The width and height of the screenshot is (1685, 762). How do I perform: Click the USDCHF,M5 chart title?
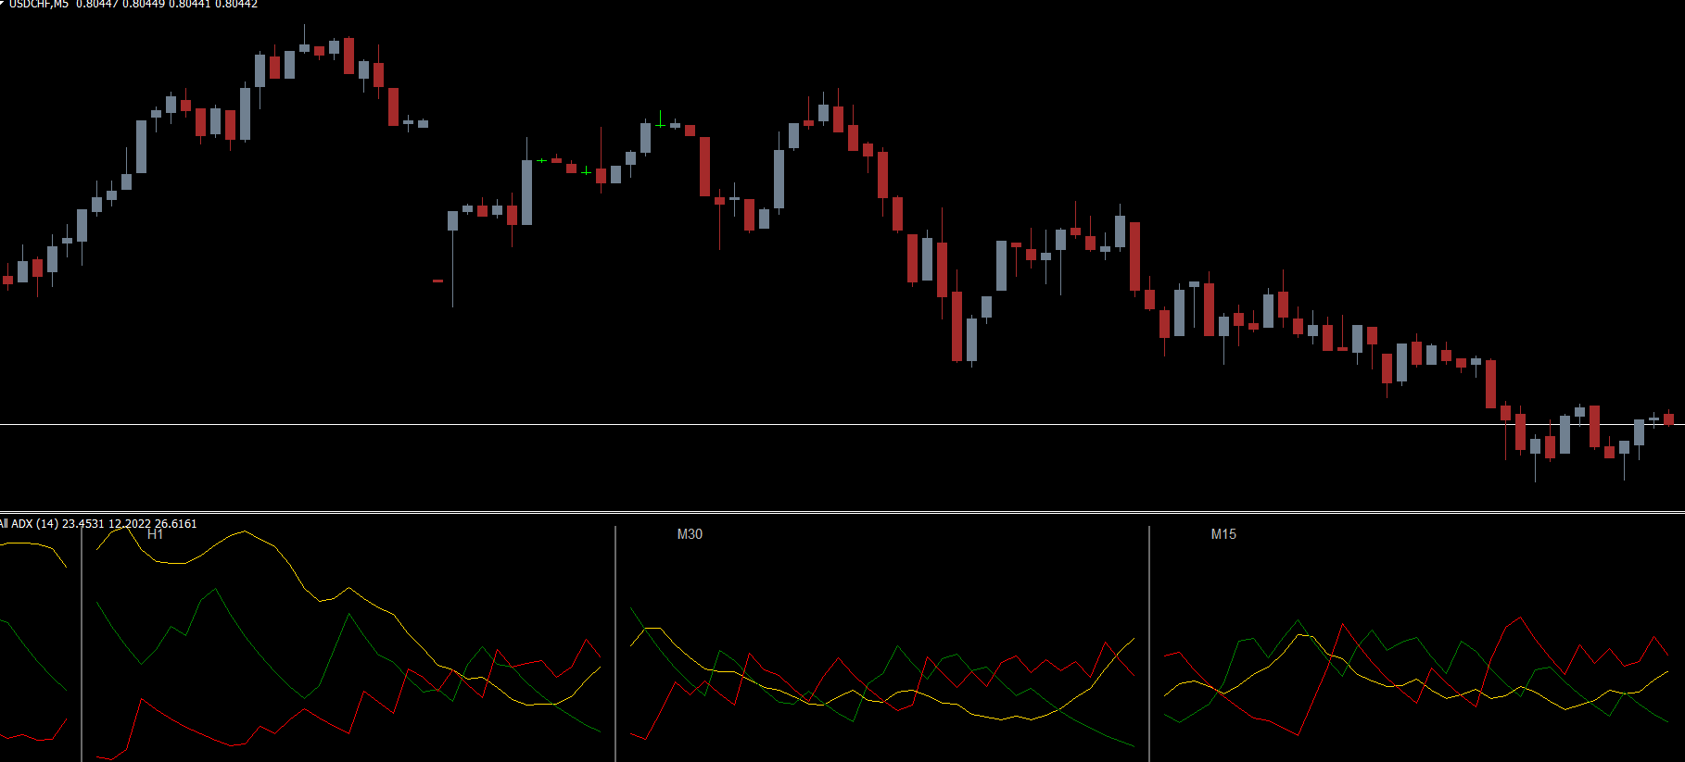click(x=38, y=4)
